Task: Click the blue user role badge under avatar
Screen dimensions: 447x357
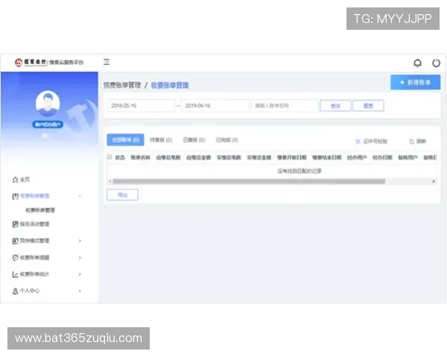Action: point(48,124)
